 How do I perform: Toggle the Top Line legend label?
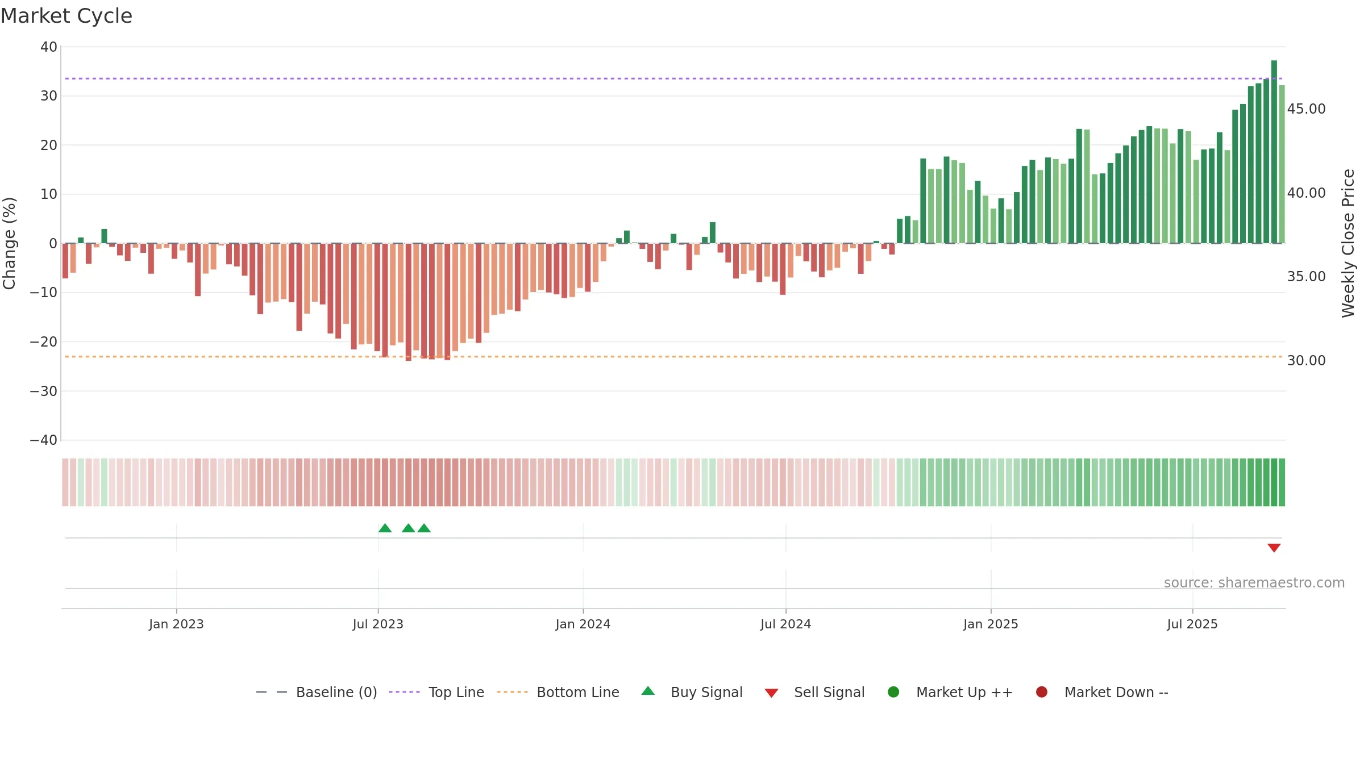pyautogui.click(x=456, y=692)
